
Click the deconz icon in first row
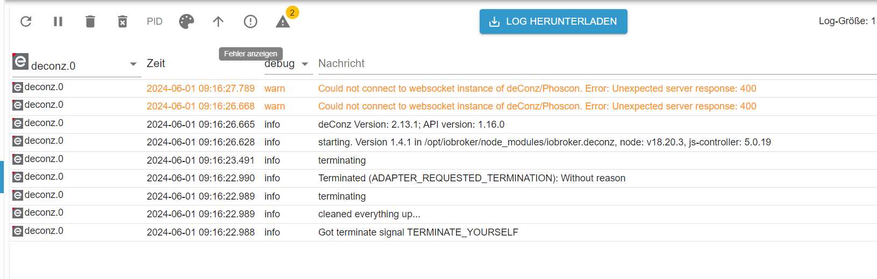[18, 87]
